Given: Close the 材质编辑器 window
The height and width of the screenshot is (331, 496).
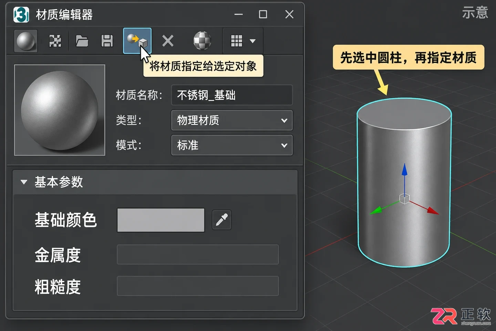Looking at the screenshot, I should coord(289,14).
